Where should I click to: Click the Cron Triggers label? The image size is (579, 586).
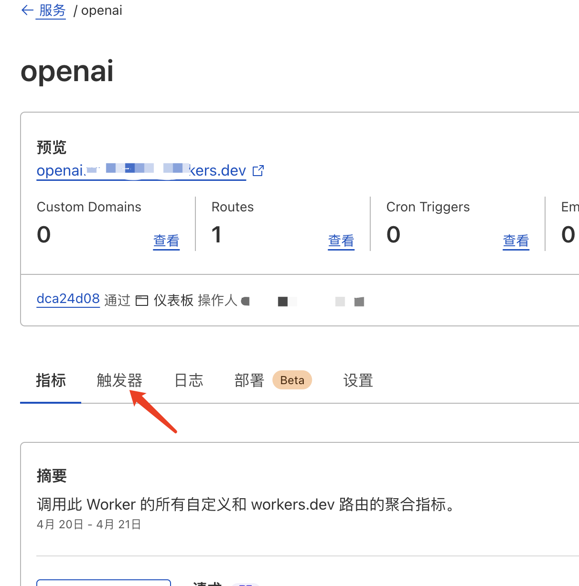pyautogui.click(x=428, y=207)
